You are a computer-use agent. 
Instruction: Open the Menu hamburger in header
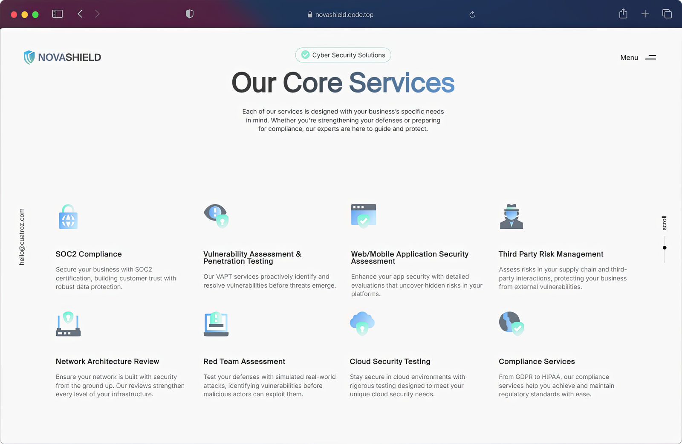(x=650, y=58)
